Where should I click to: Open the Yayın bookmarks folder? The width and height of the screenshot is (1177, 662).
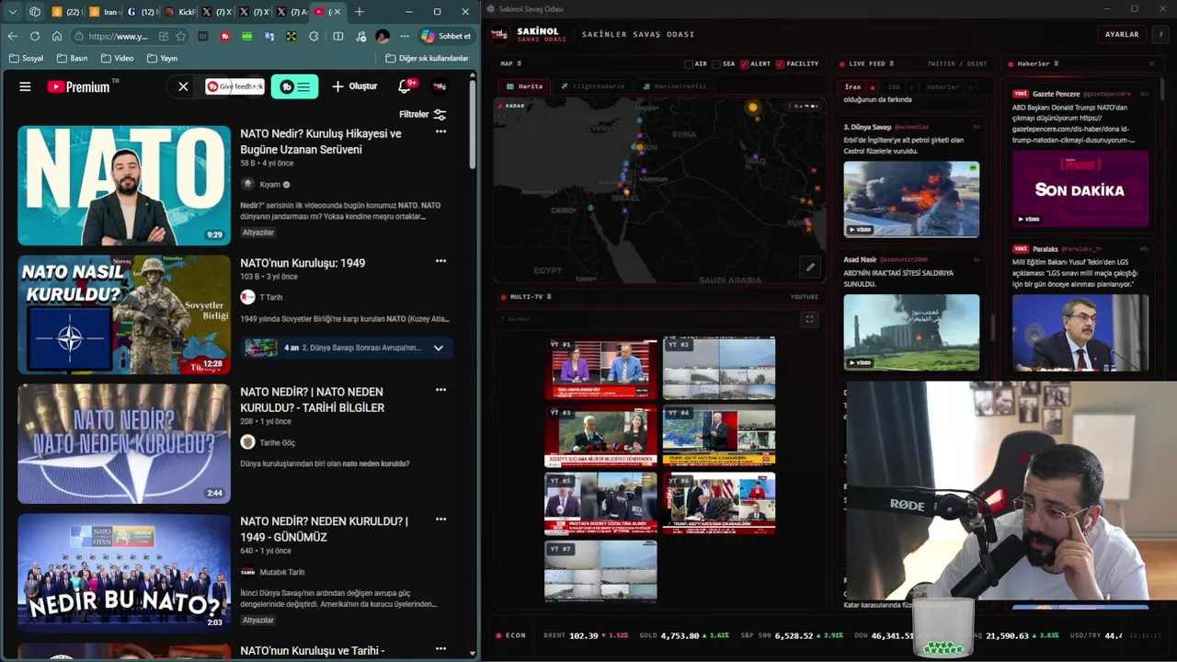[x=161, y=58]
